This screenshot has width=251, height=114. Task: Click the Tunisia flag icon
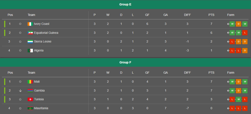[30, 99]
